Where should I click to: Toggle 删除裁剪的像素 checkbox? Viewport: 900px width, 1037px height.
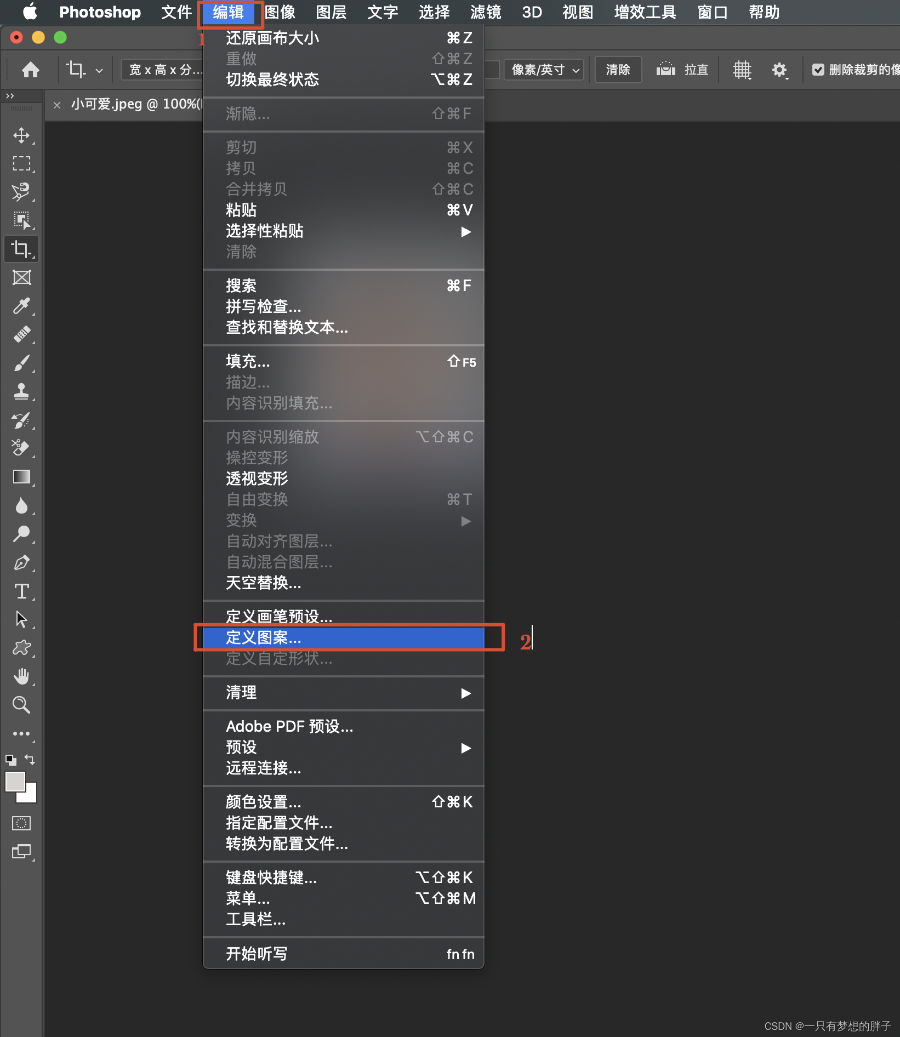(818, 70)
